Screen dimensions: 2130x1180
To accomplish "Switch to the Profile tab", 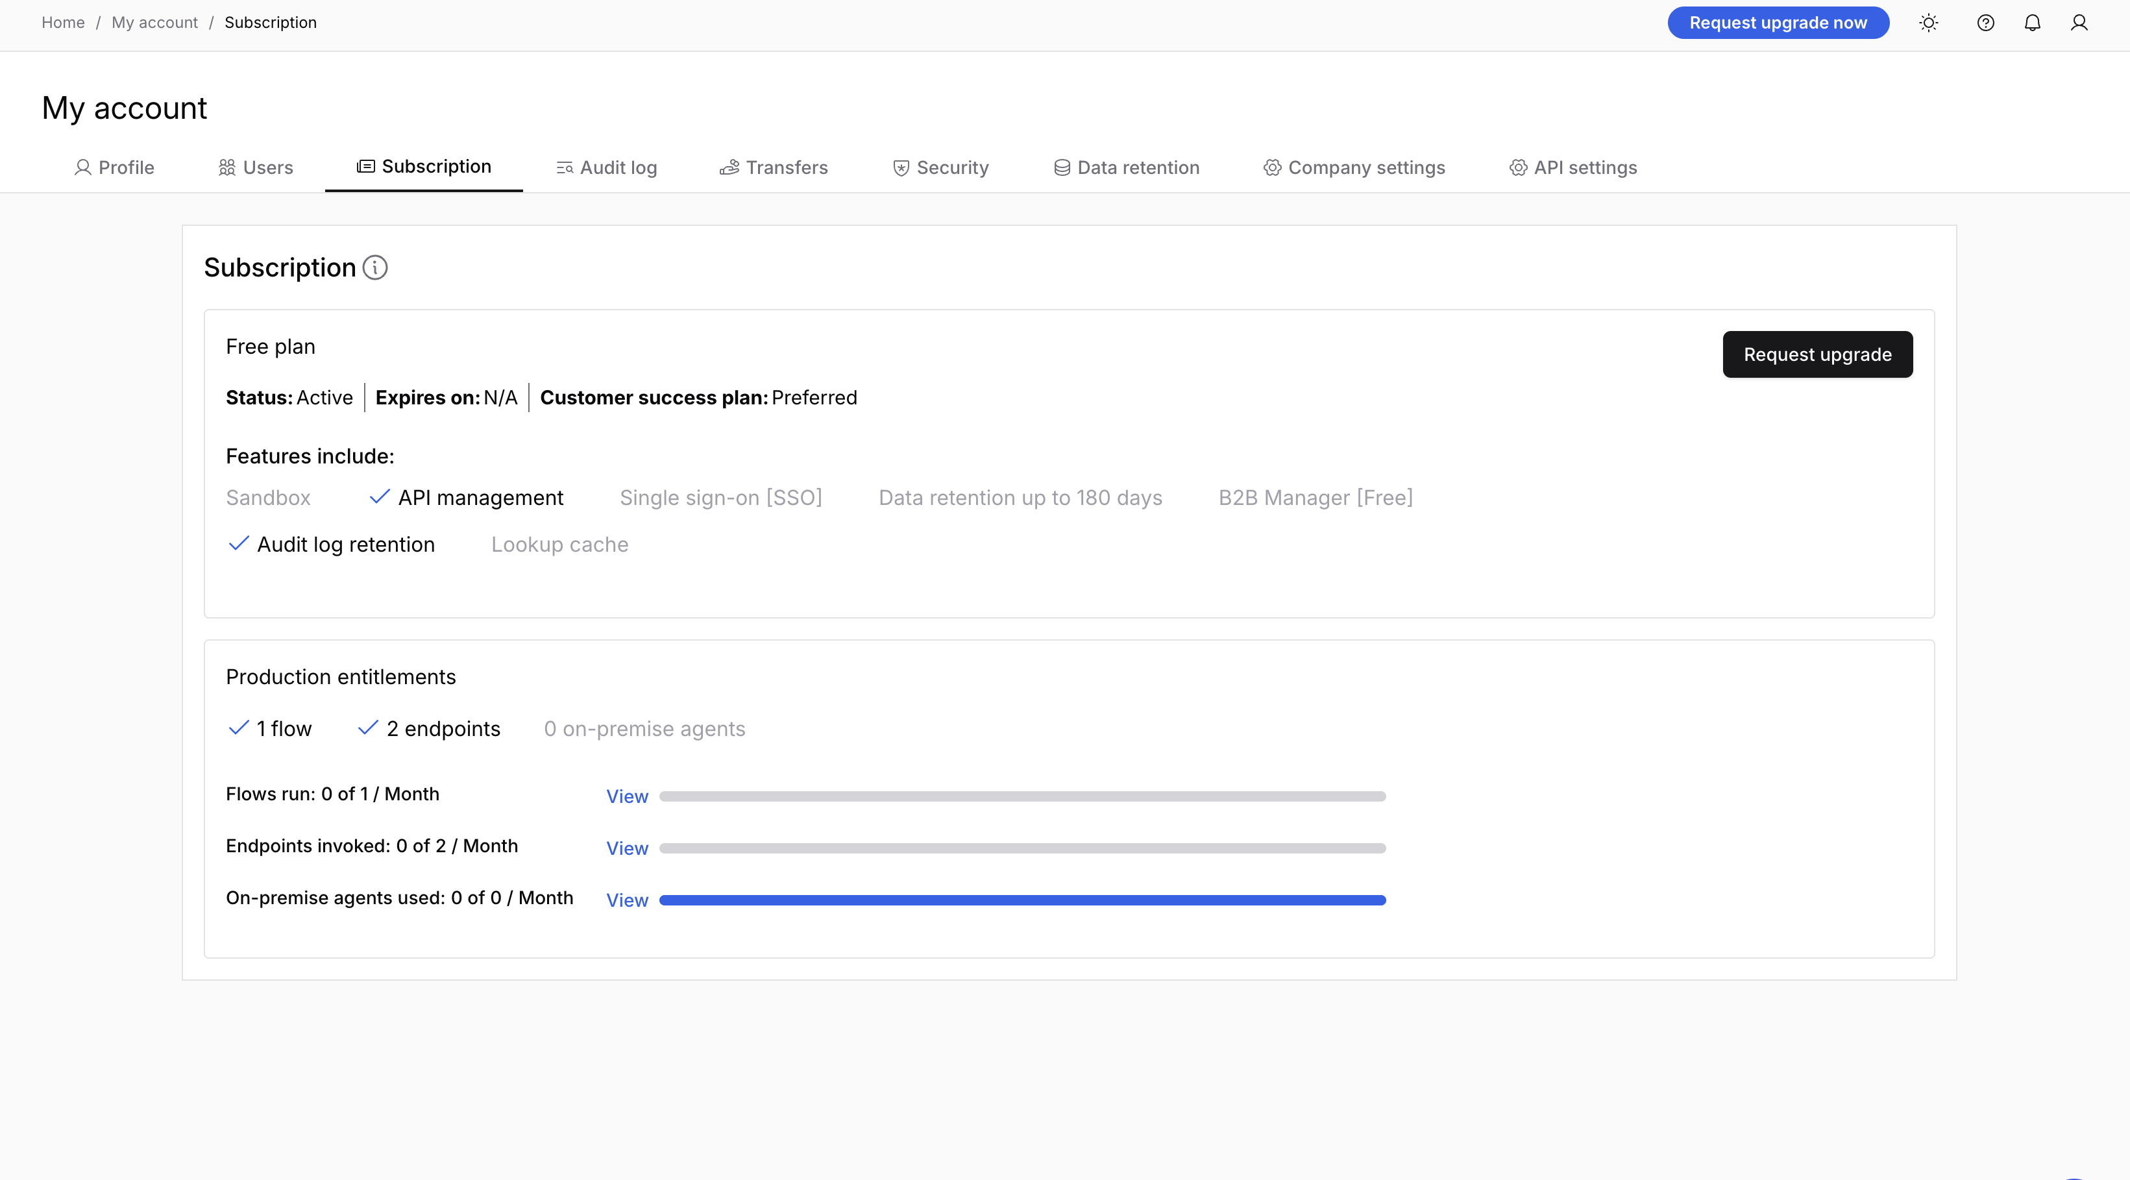I will pyautogui.click(x=114, y=168).
